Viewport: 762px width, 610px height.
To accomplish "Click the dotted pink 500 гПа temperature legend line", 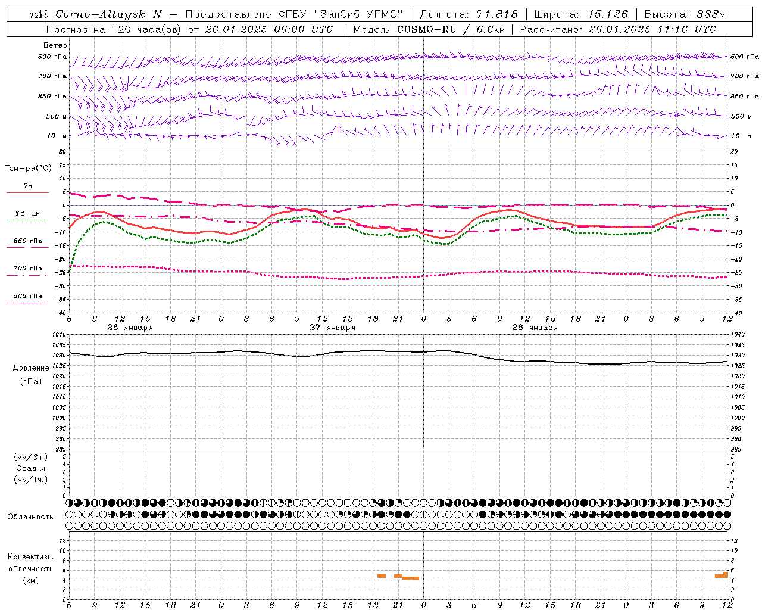I will click(26, 303).
